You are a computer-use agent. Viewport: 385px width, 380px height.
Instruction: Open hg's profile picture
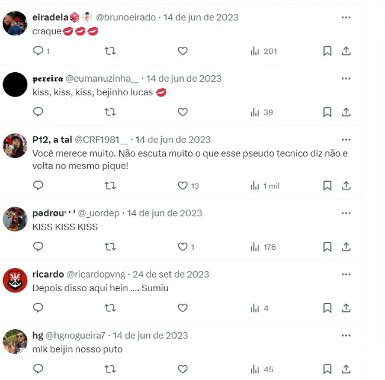[15, 342]
